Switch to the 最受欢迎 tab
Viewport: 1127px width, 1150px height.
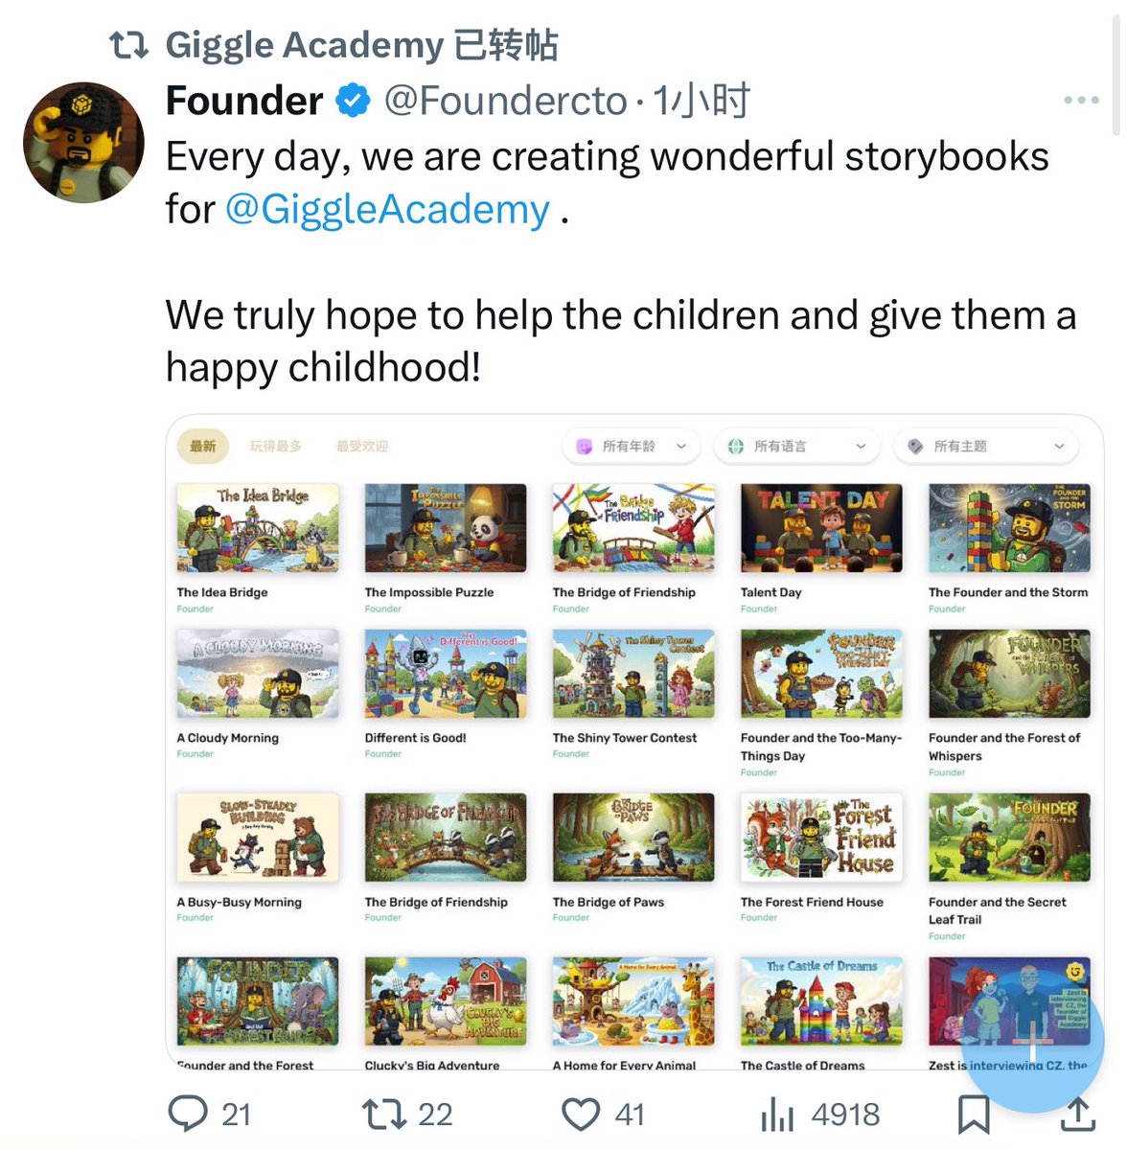[362, 447]
